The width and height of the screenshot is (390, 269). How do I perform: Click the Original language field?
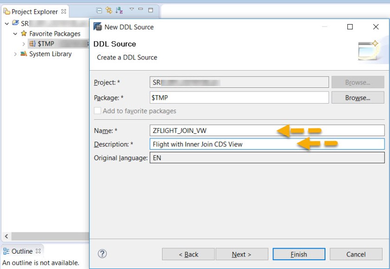pos(267,158)
